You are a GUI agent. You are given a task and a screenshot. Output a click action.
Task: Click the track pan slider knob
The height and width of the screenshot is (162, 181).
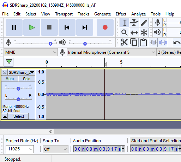pyautogui.click(x=18, y=99)
